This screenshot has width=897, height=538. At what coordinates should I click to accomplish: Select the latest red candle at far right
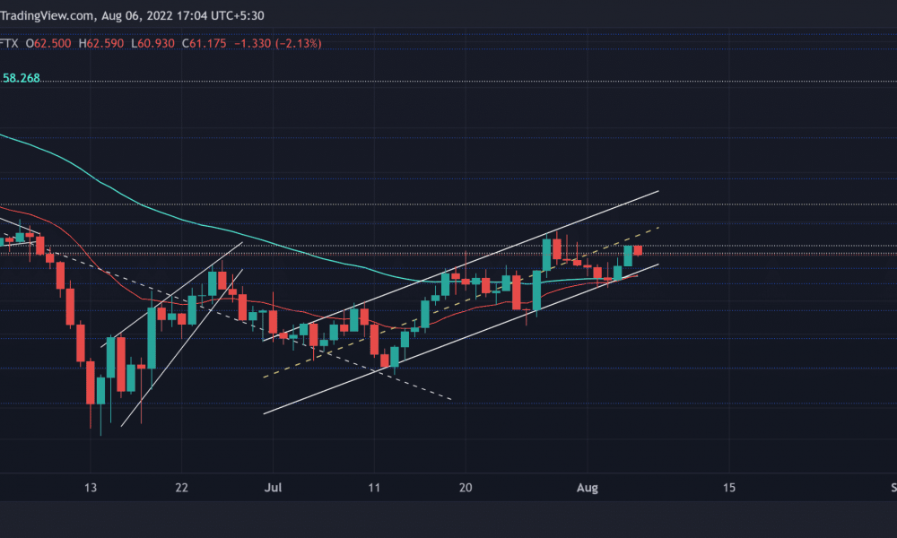coord(638,250)
